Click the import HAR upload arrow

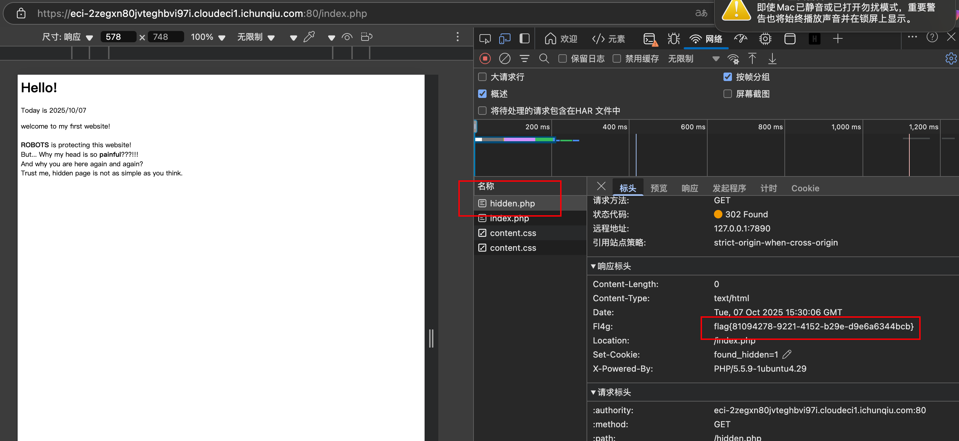pyautogui.click(x=752, y=58)
